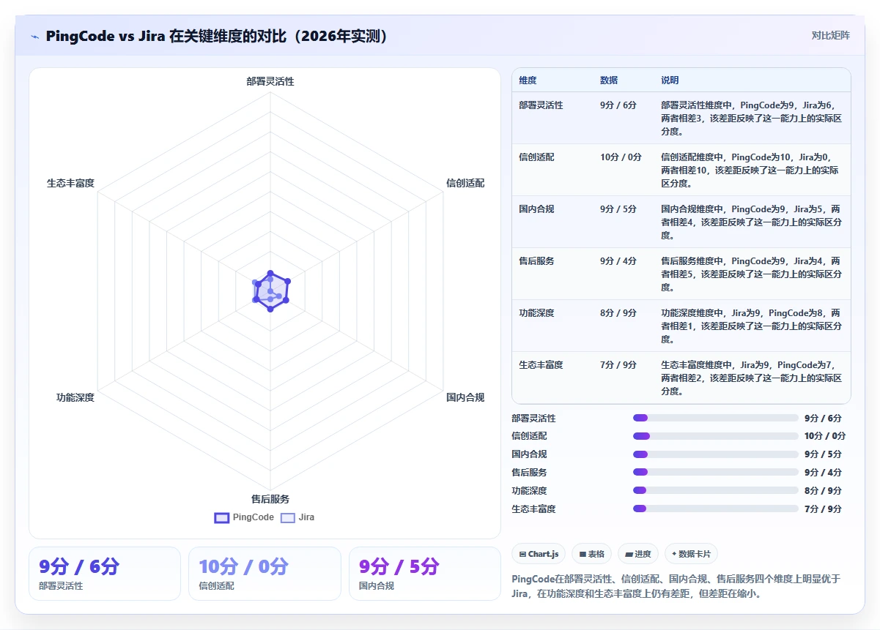Image resolution: width=880 pixels, height=630 pixels.
Task: Click the 生态丰富度 progress bar
Action: tap(715, 509)
